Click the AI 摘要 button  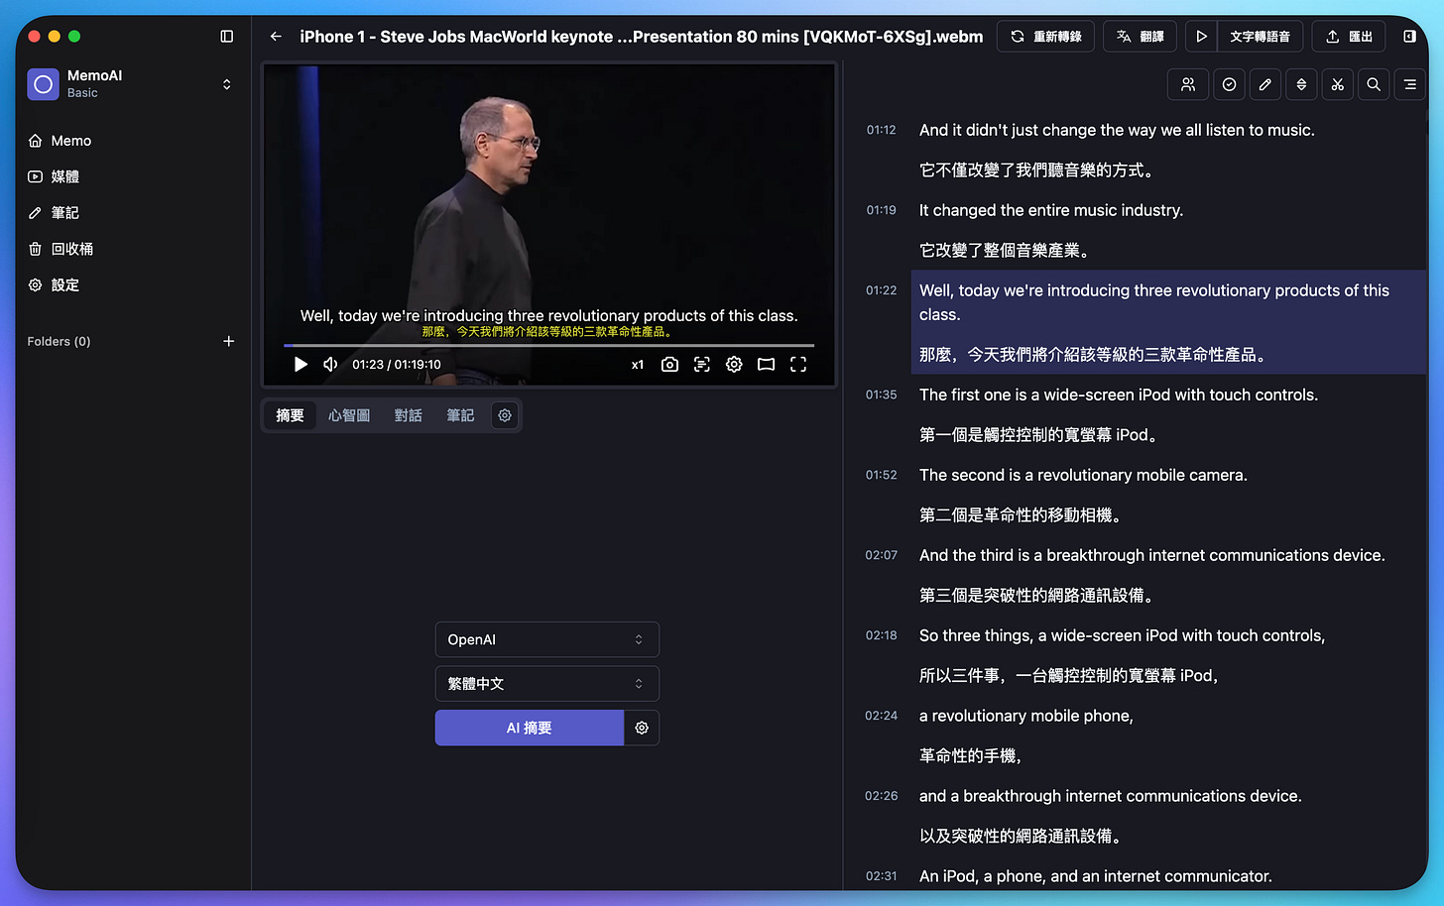530,728
